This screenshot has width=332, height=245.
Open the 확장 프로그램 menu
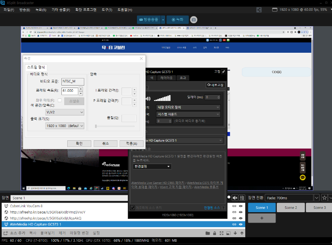86,10
